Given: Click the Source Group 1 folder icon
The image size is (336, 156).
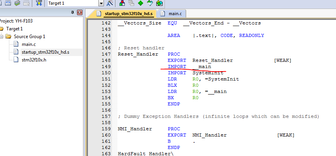Looking at the screenshot, I should click(x=8, y=37).
